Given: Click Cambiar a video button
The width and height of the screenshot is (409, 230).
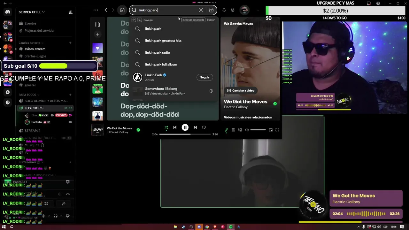Looking at the screenshot, I should pyautogui.click(x=241, y=91).
